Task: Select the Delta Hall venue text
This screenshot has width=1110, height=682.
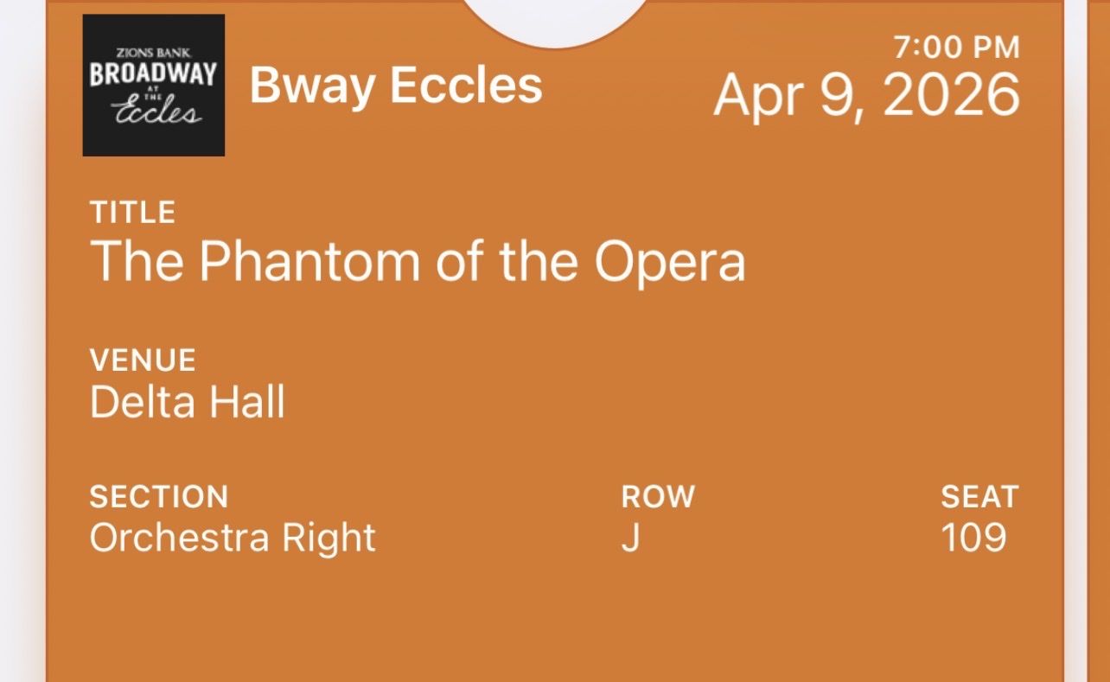Action: pyautogui.click(x=188, y=402)
